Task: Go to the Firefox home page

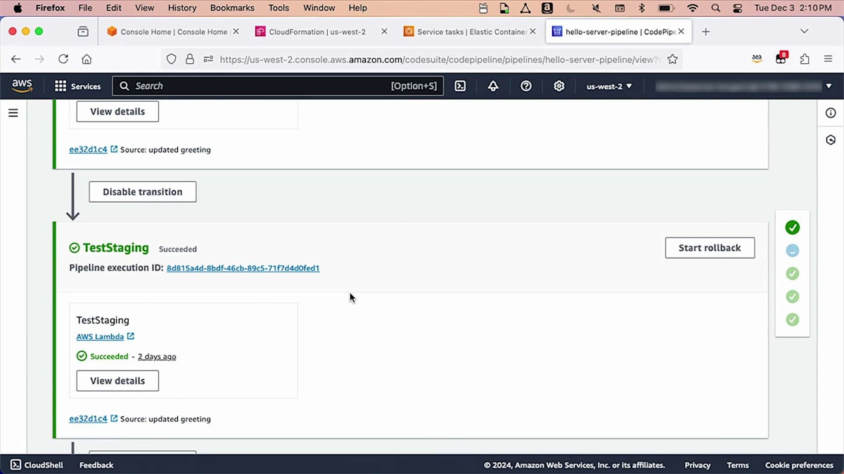Action: coord(87,60)
